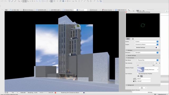169x95 pixels.
Task: Stop rendering with the red cancel button
Action: click(x=55, y=93)
